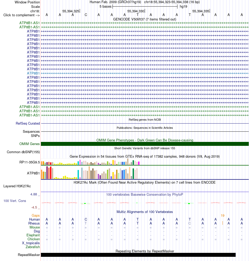Image resolution: width=249 pixels, height=261 pixels.
Task: Click the chr18: ruler label
Action: 35,11
